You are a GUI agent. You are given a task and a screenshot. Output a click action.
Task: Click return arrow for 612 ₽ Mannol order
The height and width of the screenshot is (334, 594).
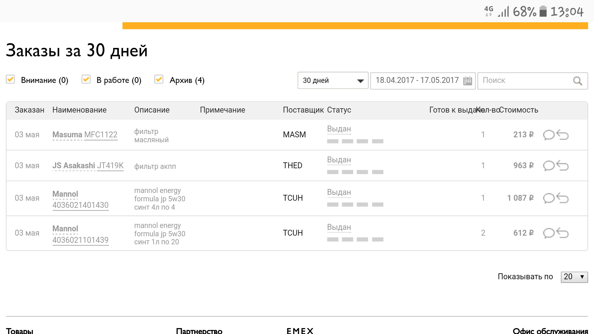coord(562,233)
